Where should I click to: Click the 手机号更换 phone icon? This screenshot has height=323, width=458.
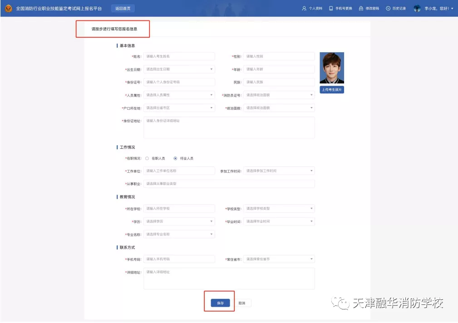tap(331, 8)
